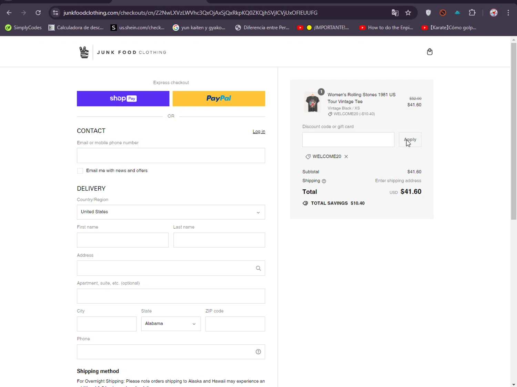Click the Apply discount button

point(410,139)
